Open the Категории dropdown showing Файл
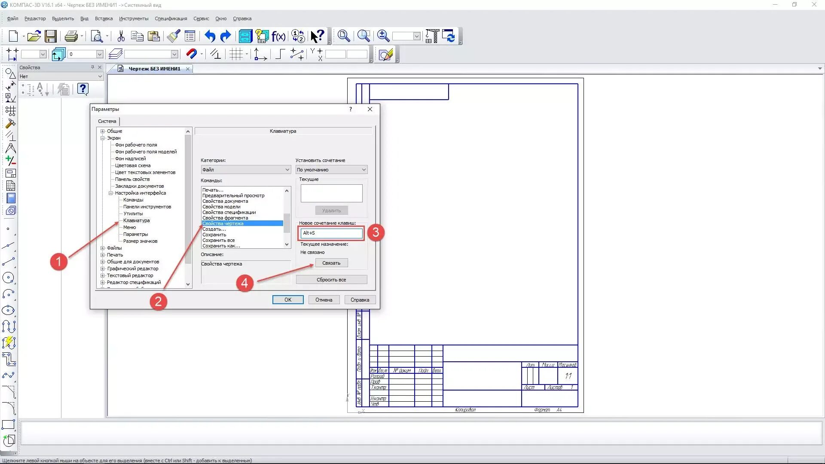Viewport: 825px width, 464px height. pos(245,170)
